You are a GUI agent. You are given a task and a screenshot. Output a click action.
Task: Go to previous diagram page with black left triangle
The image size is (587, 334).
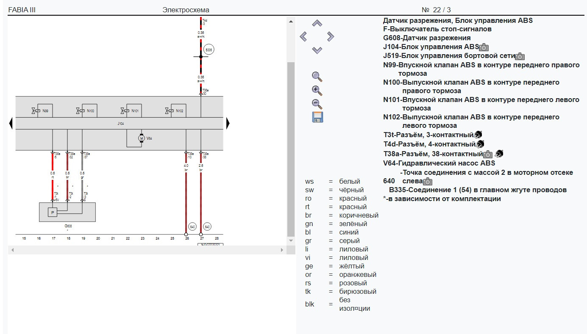pyautogui.click(x=11, y=123)
